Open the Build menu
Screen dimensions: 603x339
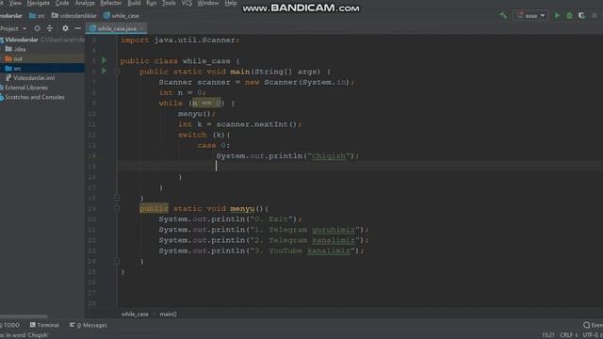pos(134,3)
